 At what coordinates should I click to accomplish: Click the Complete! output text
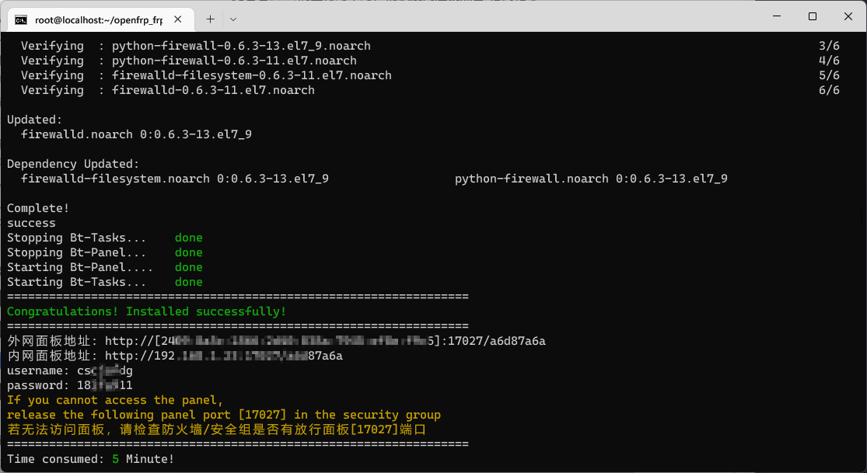coord(38,208)
